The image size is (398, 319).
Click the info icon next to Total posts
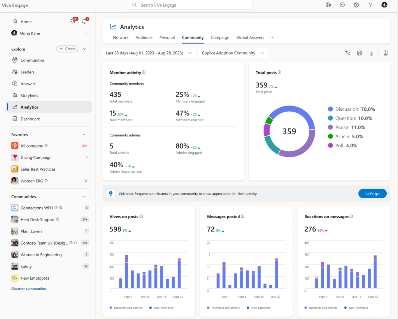(280, 72)
